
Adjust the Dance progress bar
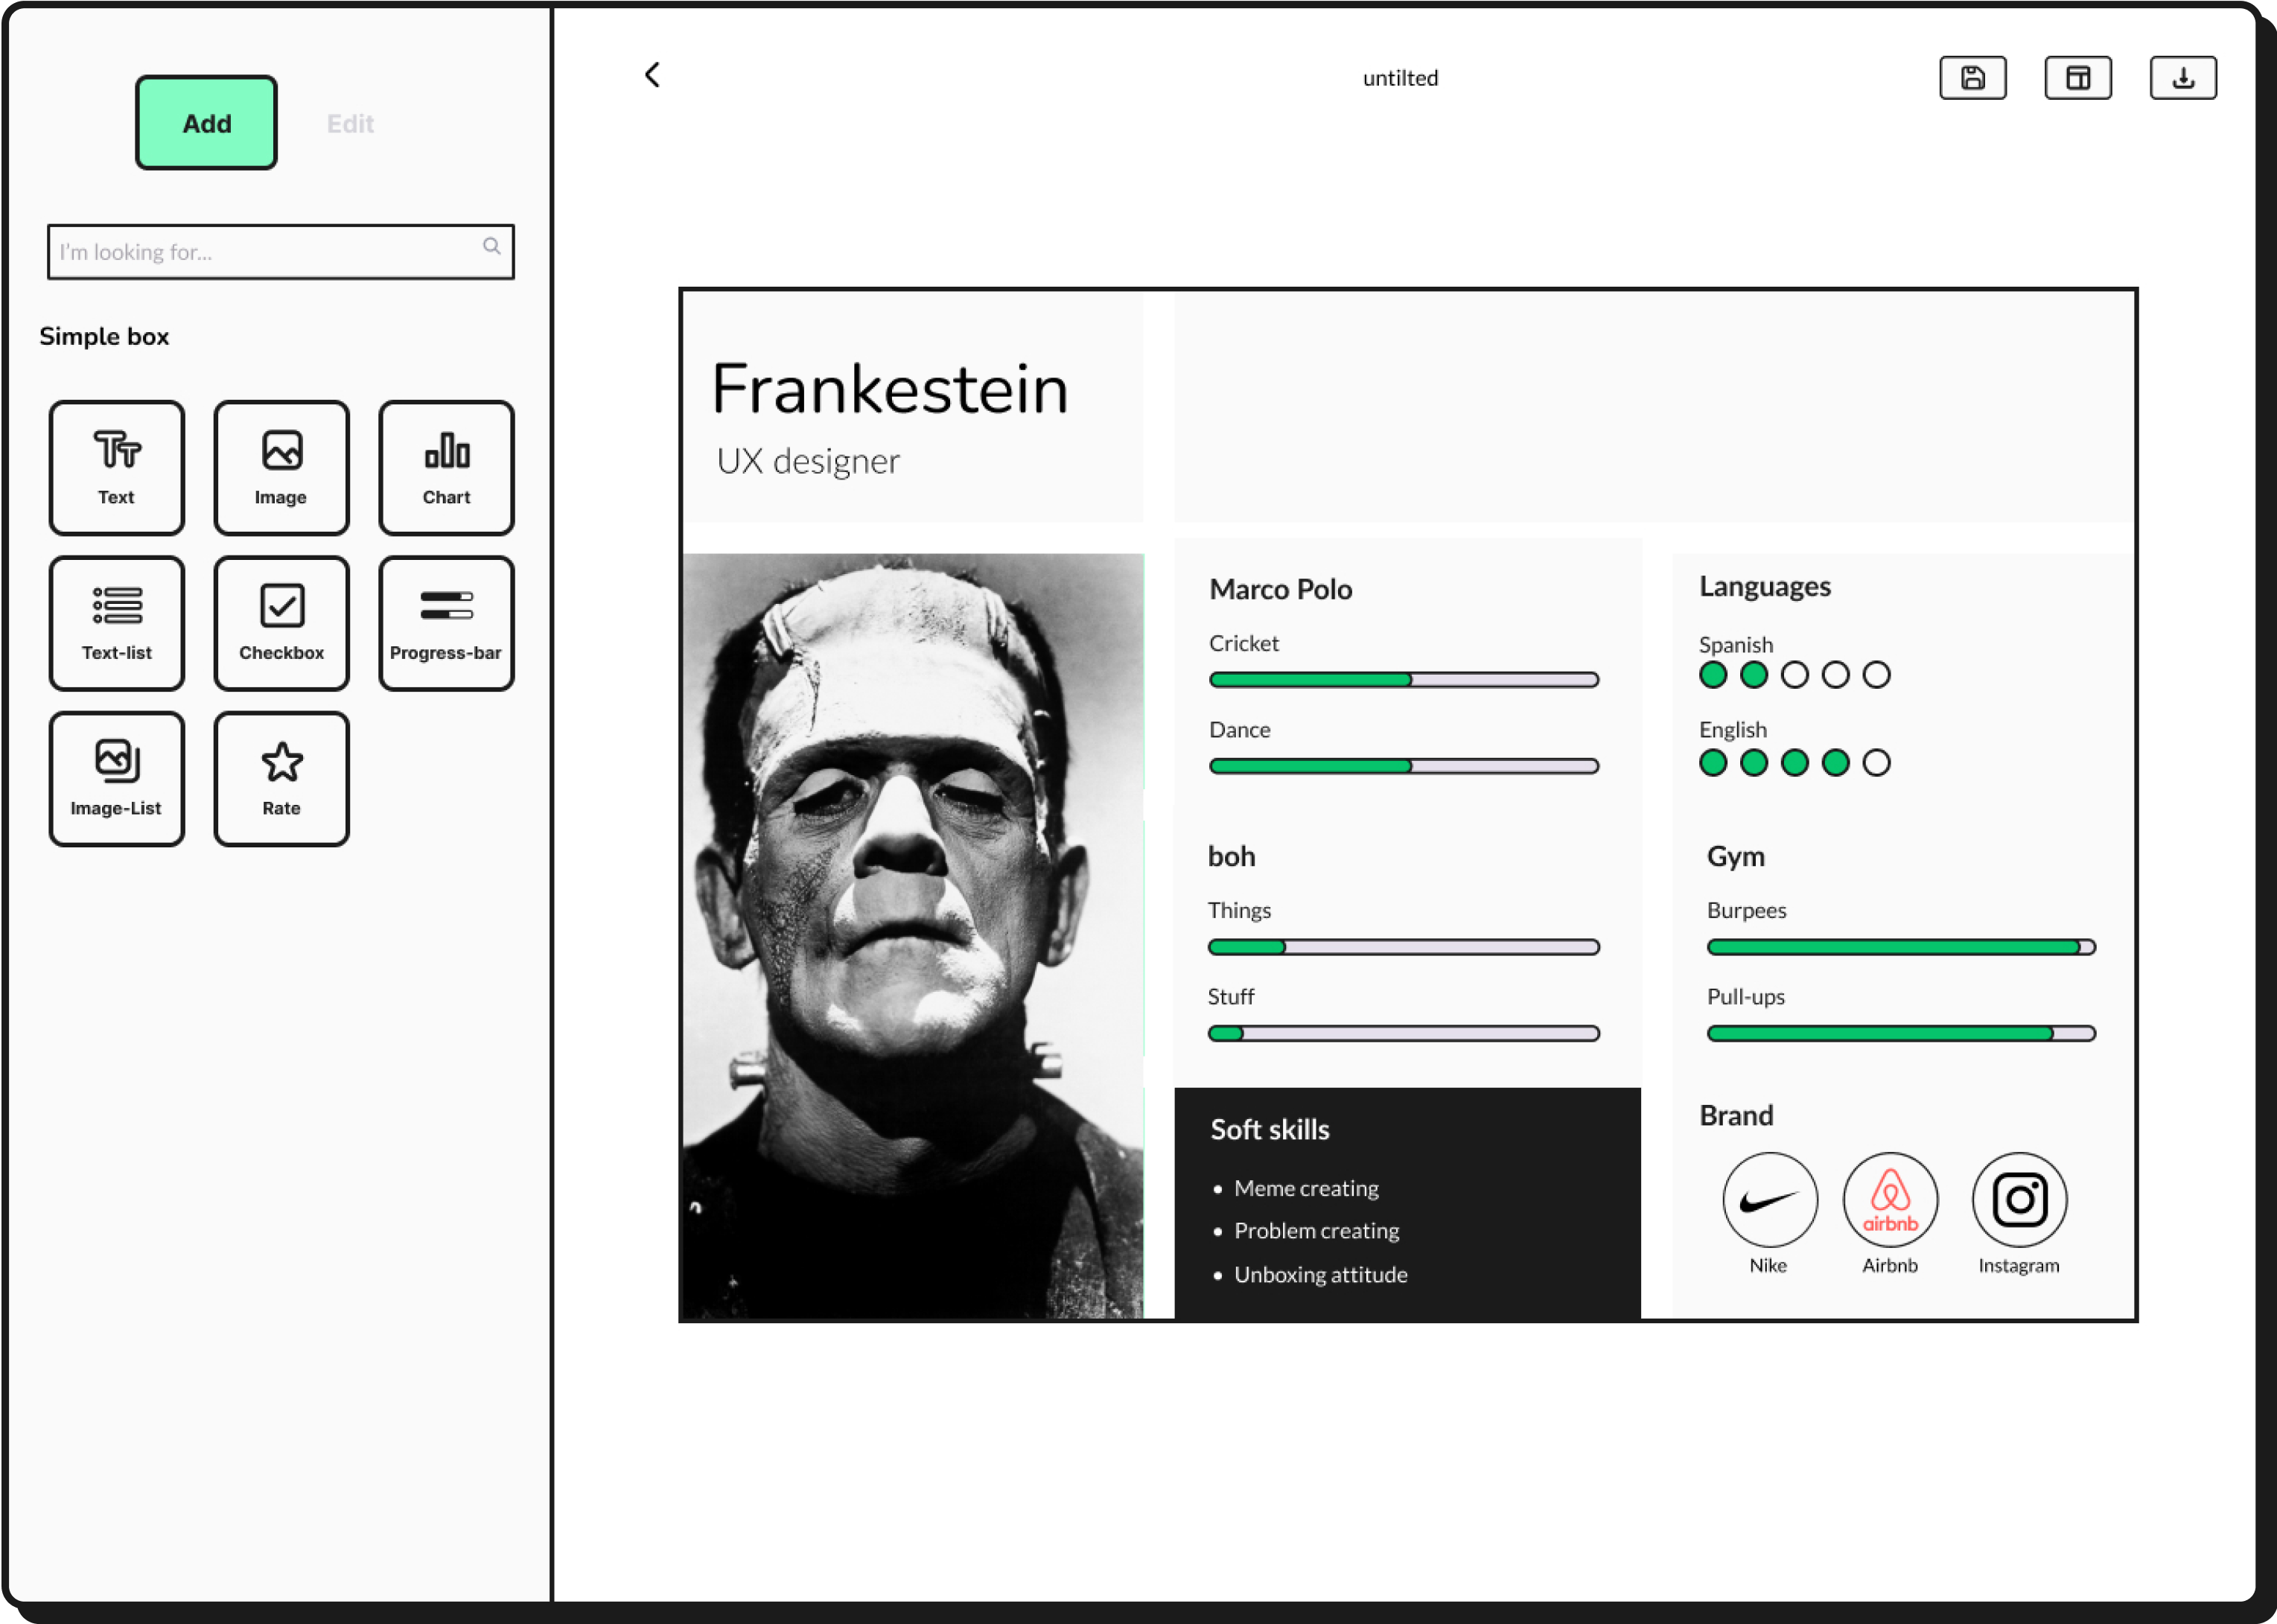[x=1403, y=766]
